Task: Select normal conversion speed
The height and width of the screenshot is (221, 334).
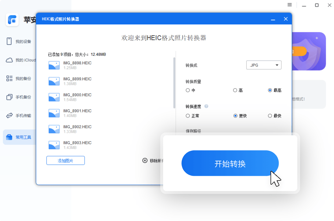Action: click(x=188, y=116)
